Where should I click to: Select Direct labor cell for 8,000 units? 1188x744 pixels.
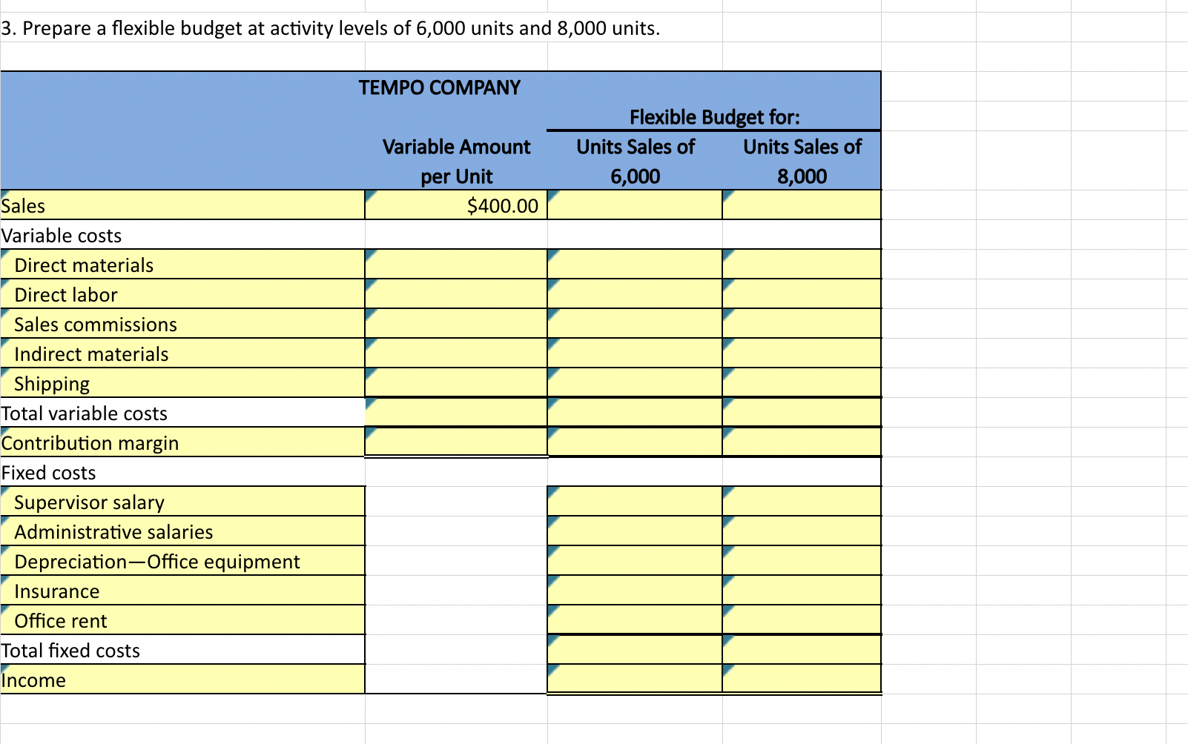[802, 294]
